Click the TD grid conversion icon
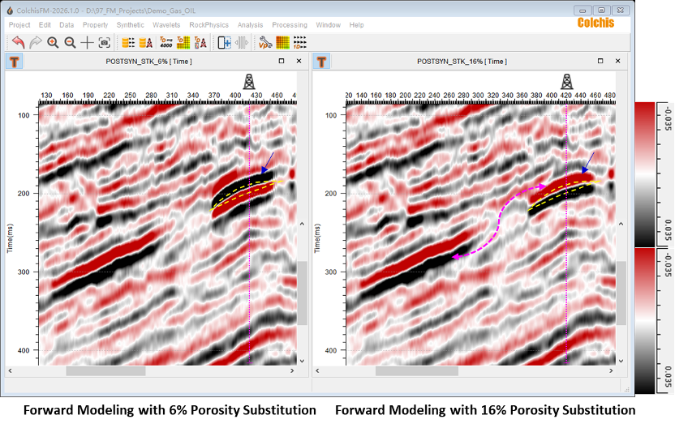The image size is (675, 428). coord(183,42)
